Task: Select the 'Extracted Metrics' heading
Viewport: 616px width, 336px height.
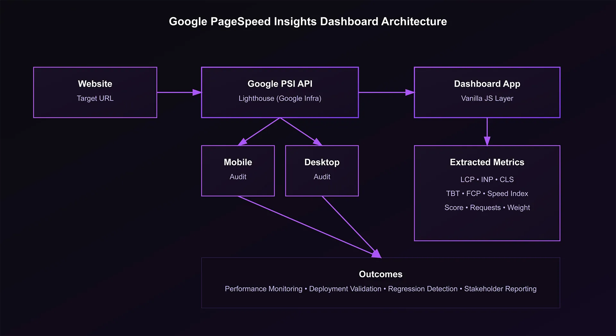Action: [487, 162]
